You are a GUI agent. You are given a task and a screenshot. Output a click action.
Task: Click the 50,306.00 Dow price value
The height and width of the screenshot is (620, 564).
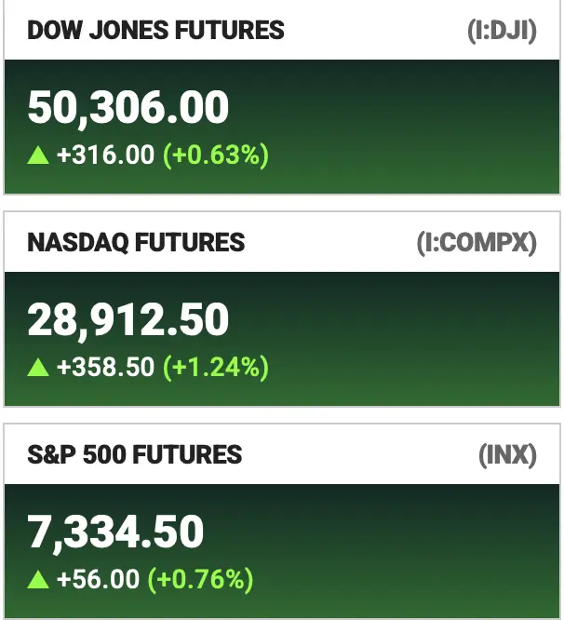coord(128,108)
